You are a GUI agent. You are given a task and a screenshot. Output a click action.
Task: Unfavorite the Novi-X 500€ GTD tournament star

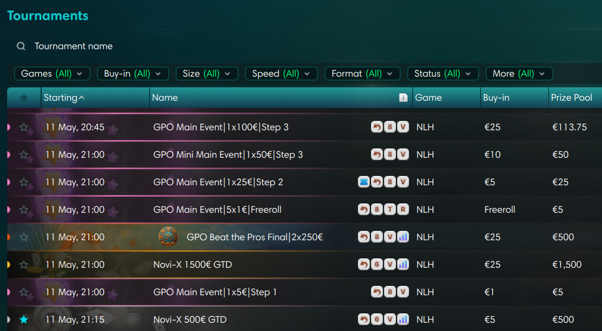pyautogui.click(x=24, y=319)
